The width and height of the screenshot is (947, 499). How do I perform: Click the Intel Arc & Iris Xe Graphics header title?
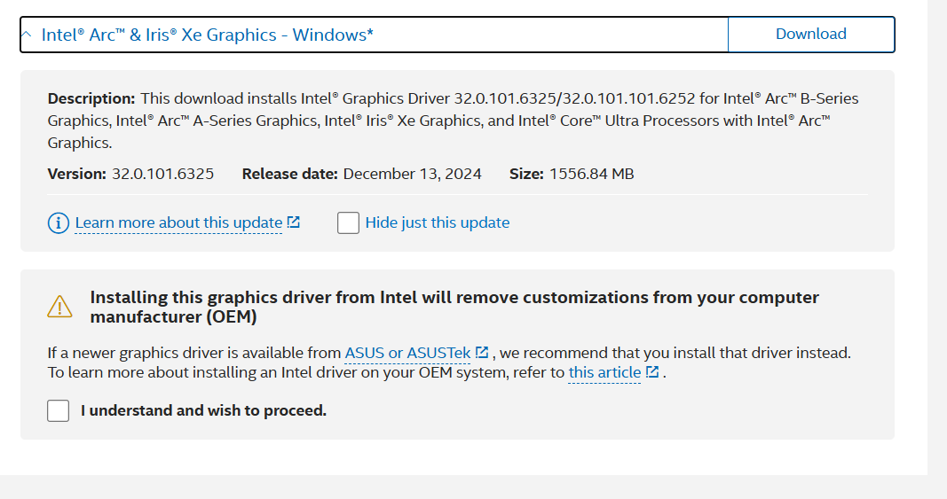click(x=208, y=35)
